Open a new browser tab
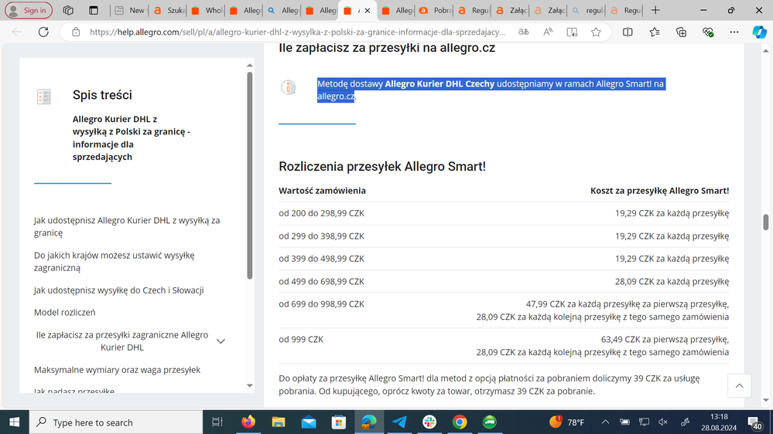The width and height of the screenshot is (773, 434). [655, 10]
